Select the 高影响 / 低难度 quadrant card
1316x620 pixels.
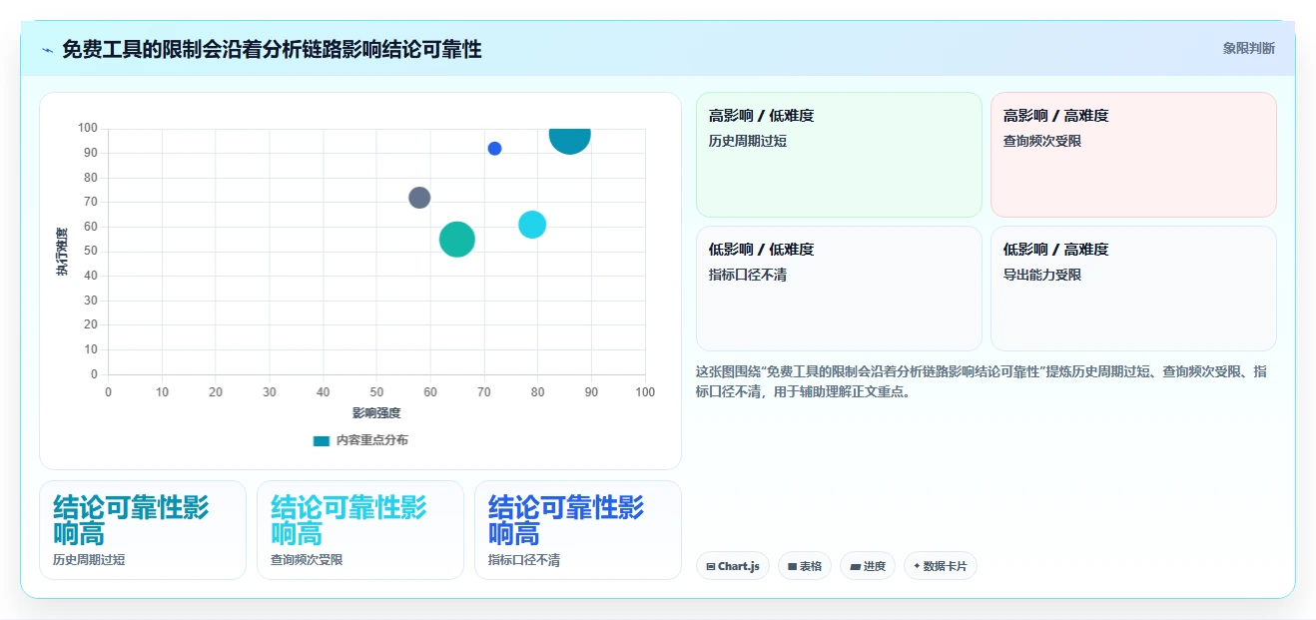(x=839, y=155)
